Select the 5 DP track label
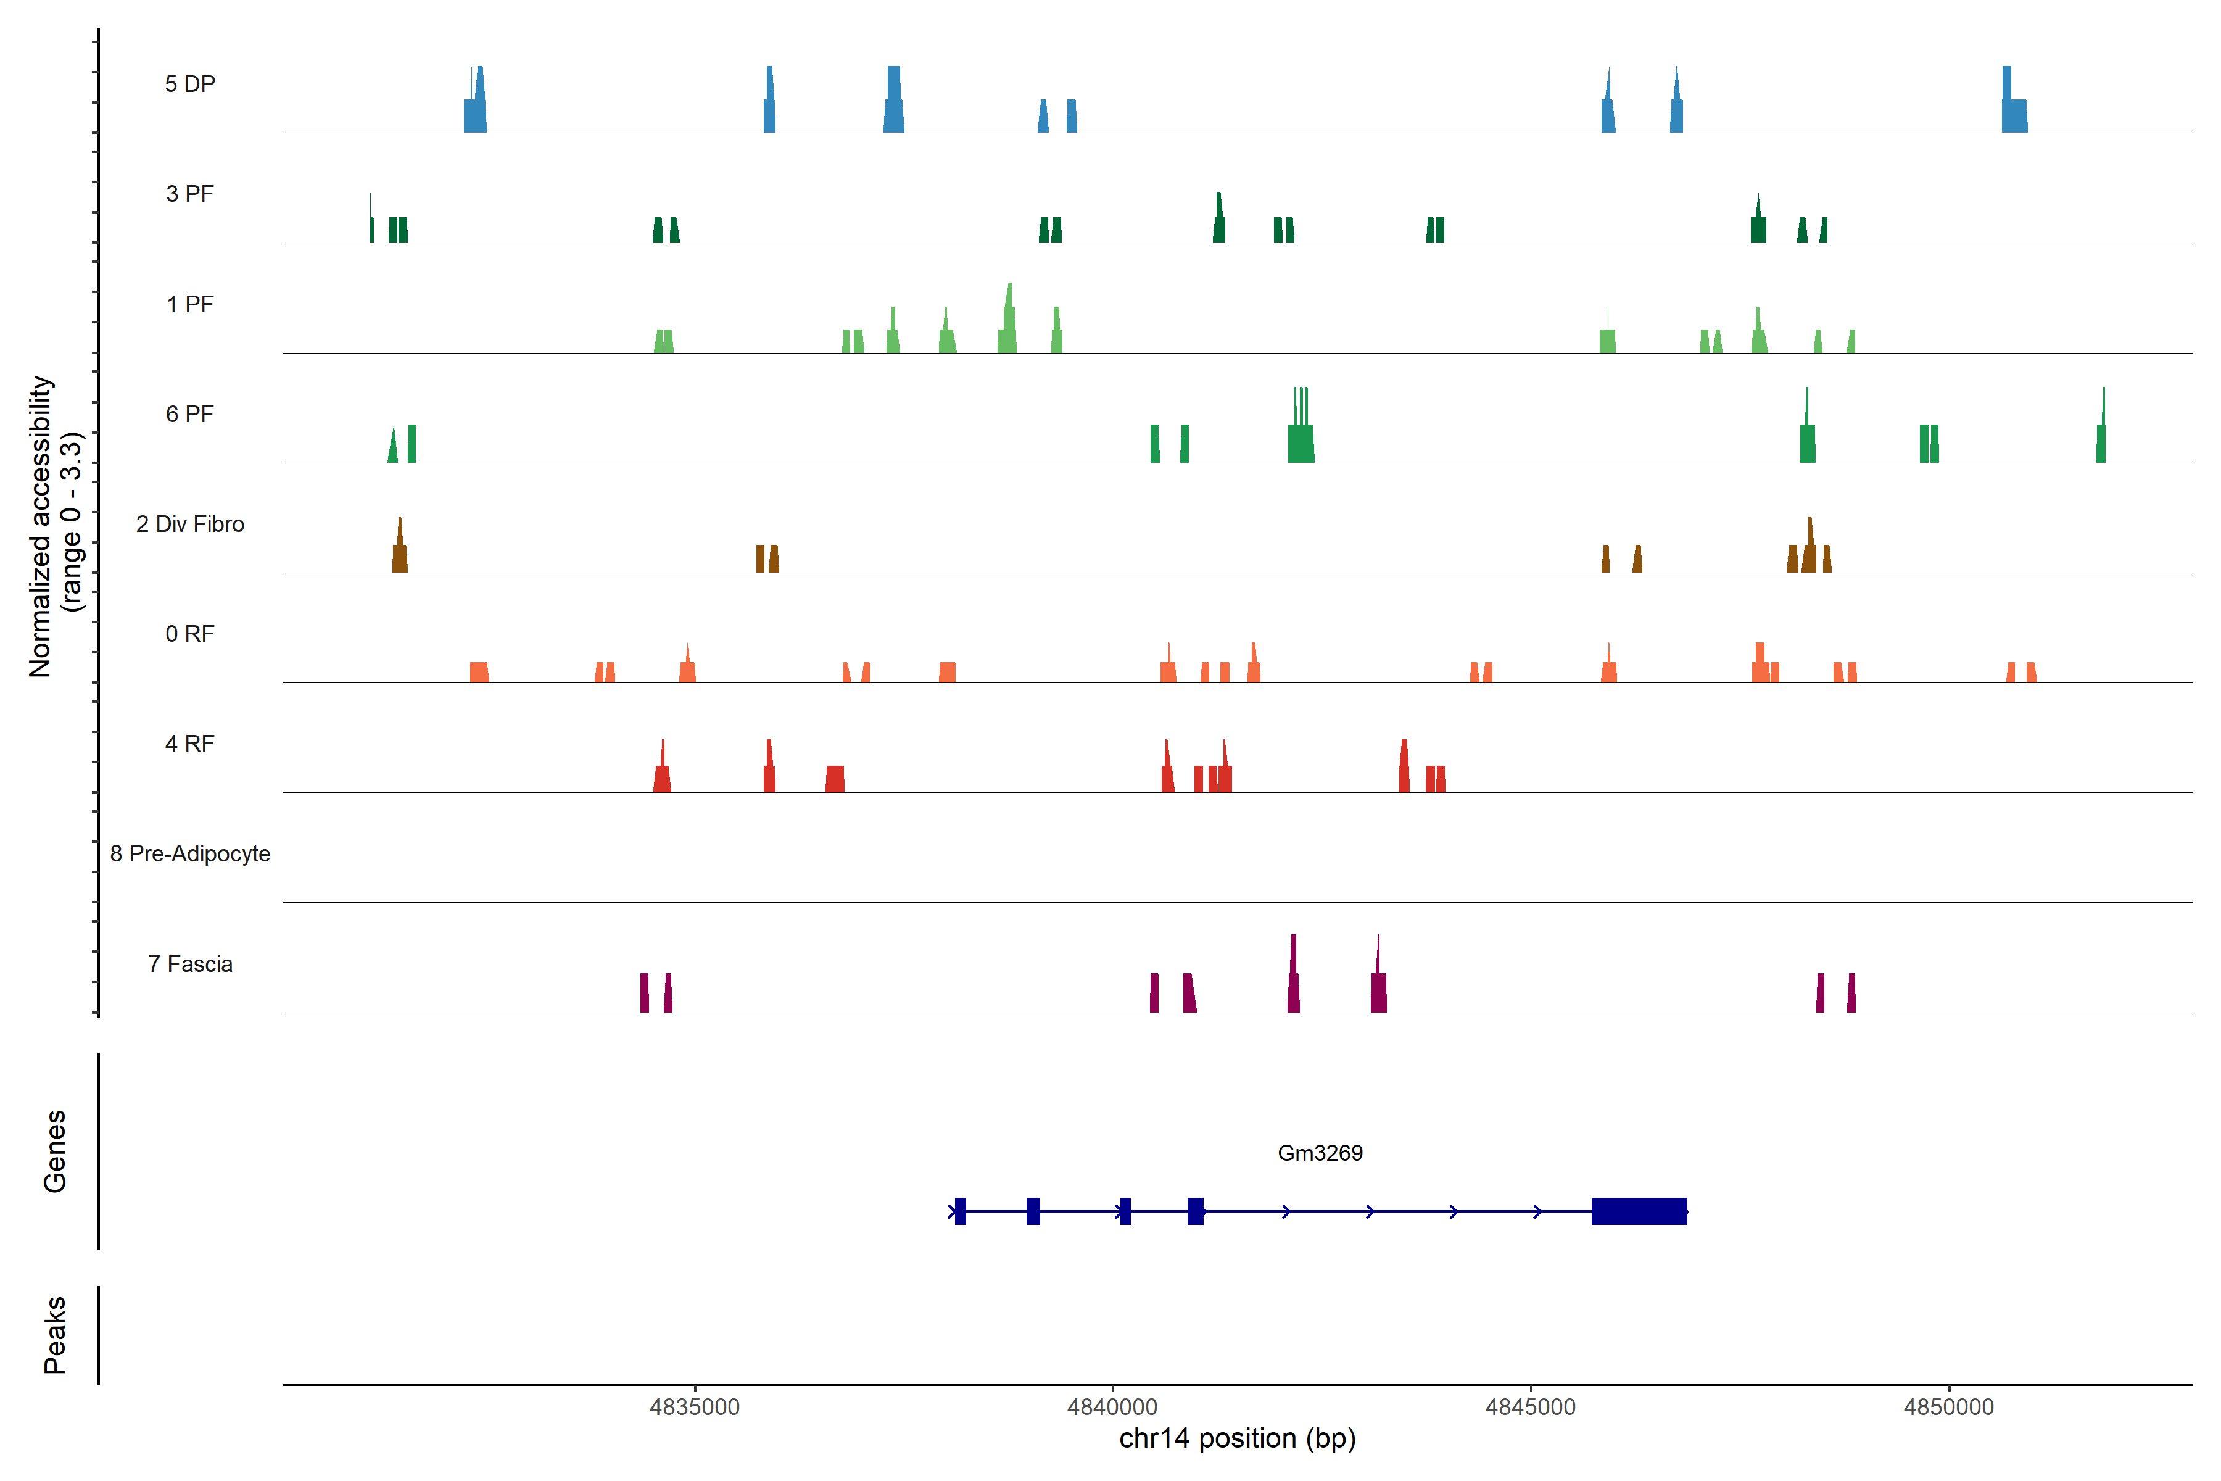Image resolution: width=2221 pixels, height=1481 pixels. tap(190, 84)
